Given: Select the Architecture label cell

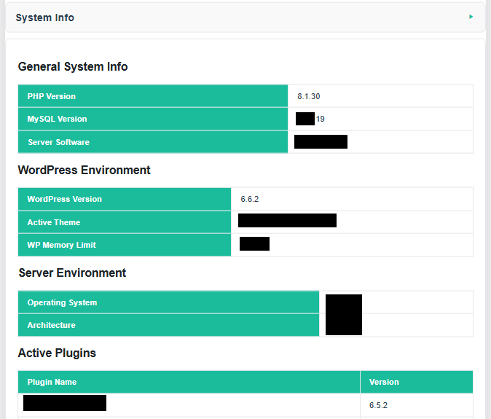Looking at the screenshot, I should point(168,325).
